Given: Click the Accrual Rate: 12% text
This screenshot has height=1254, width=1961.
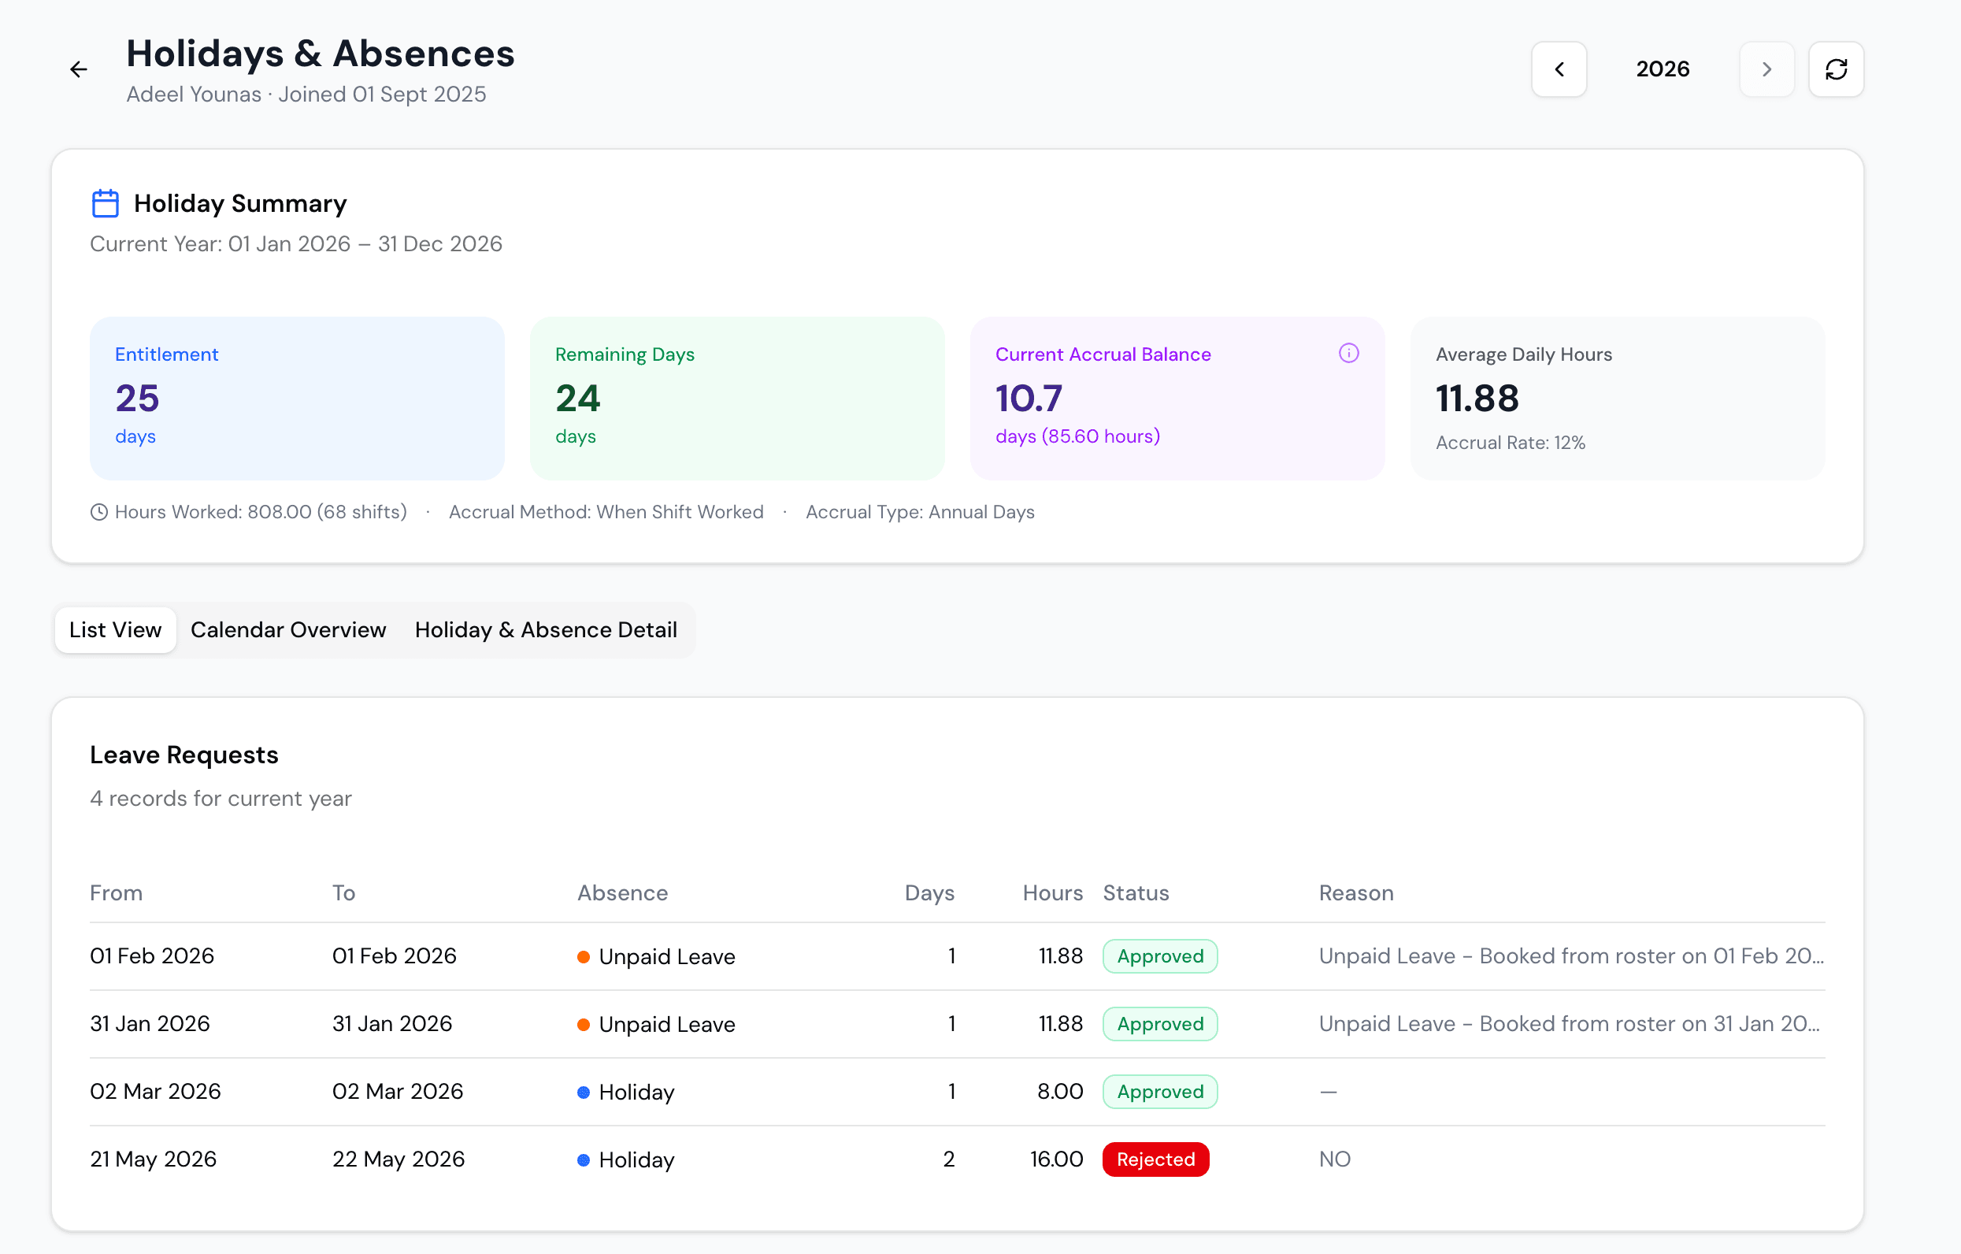Looking at the screenshot, I should pos(1510,443).
